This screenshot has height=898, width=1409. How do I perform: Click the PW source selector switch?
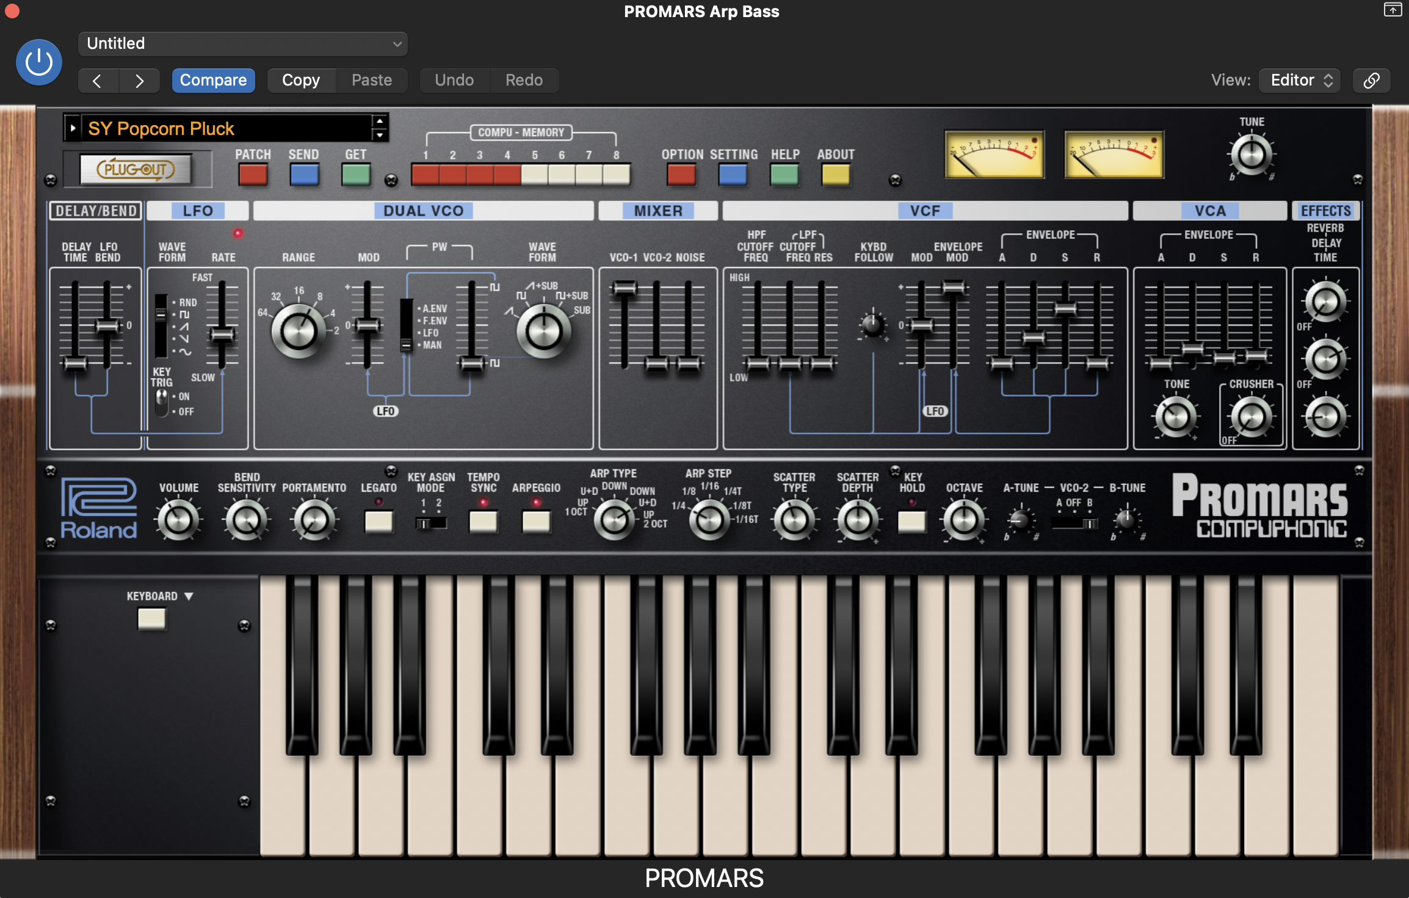(406, 325)
